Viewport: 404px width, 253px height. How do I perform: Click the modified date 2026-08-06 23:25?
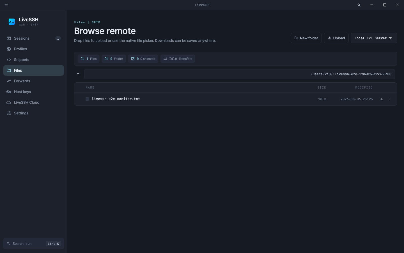pos(357,99)
